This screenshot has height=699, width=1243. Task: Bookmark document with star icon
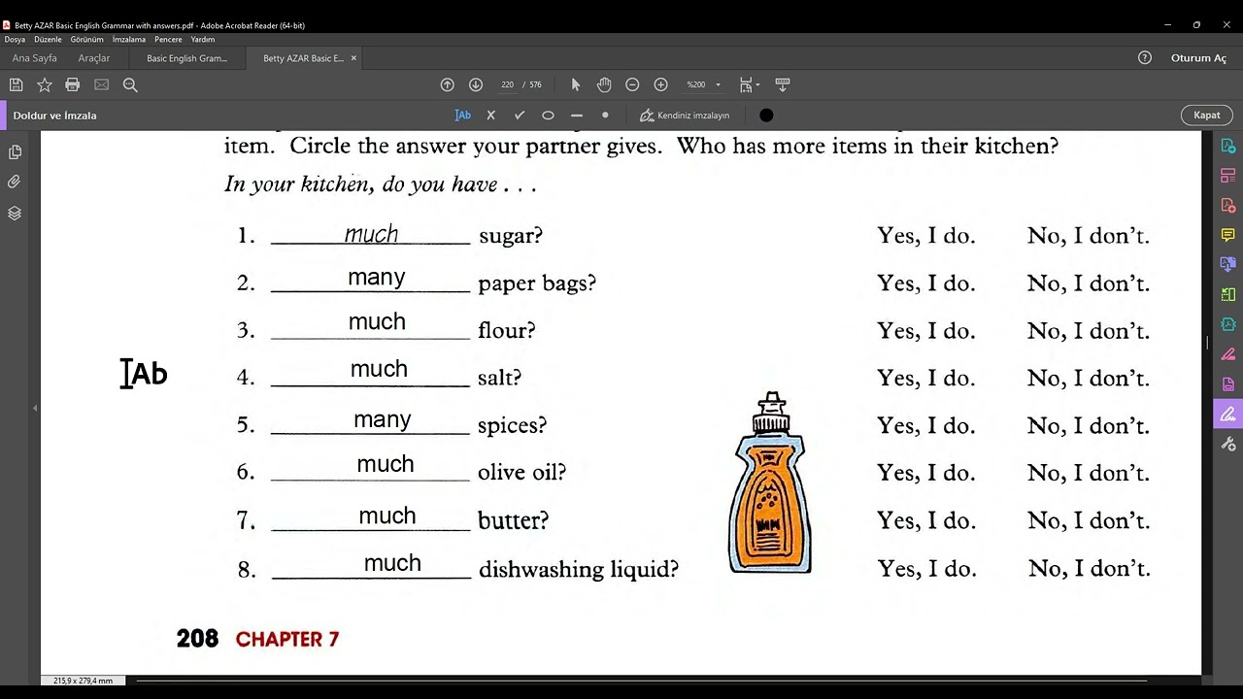(x=44, y=84)
